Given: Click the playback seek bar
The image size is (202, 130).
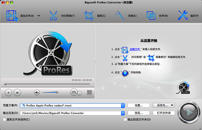Looking at the screenshot, I should point(47,84).
